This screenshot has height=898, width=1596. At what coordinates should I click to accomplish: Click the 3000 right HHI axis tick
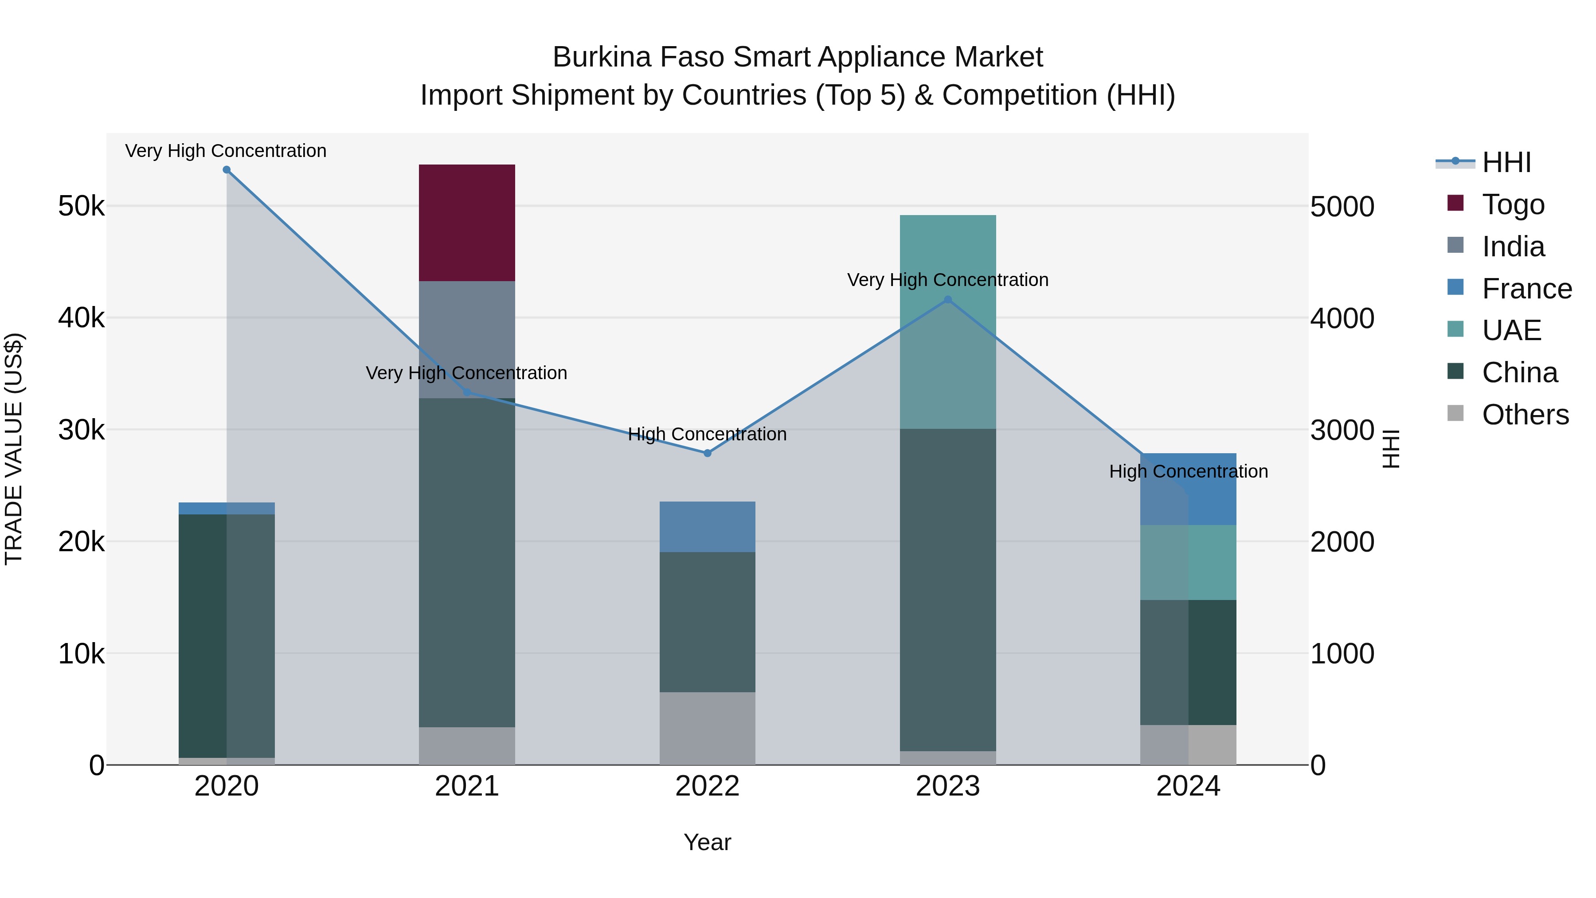1342,430
